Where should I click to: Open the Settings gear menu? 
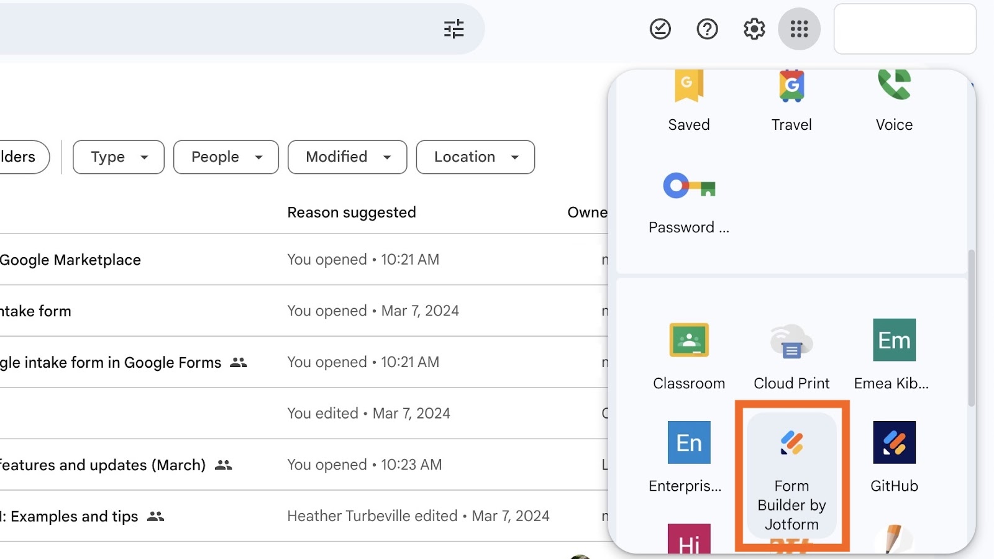point(754,29)
